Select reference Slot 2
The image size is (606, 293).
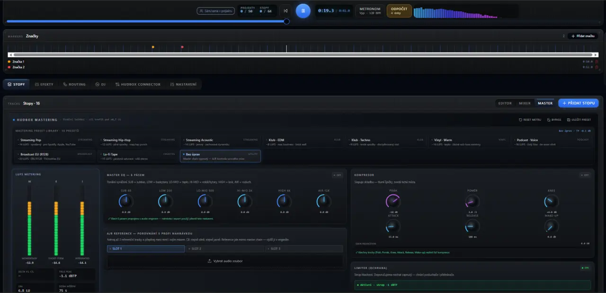(x=225, y=249)
